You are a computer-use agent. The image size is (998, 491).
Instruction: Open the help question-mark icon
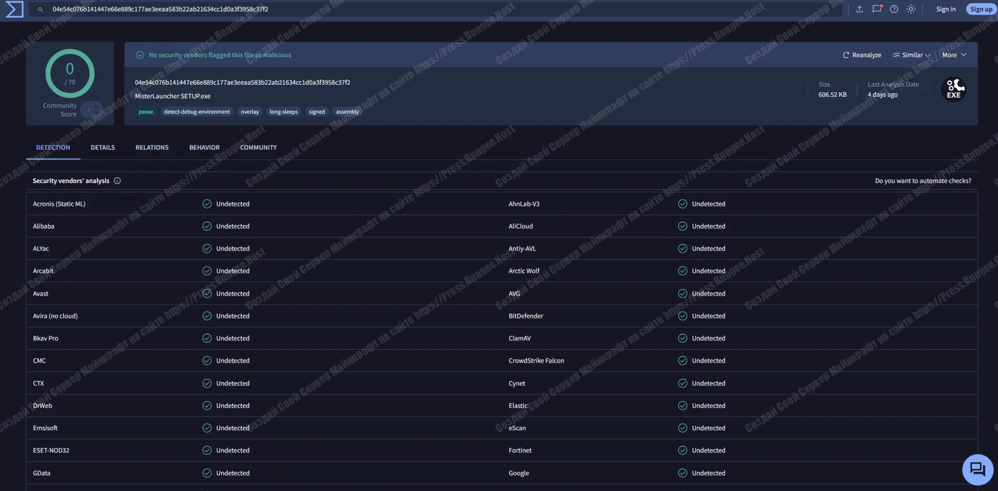pyautogui.click(x=894, y=9)
